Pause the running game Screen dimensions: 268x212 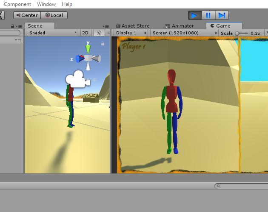point(208,15)
